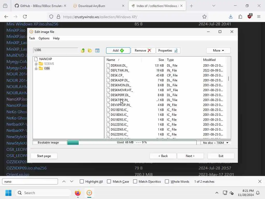Select the DEVXPROP.IN_ file row
The width and height of the screenshot is (265, 199).
coord(165,105)
